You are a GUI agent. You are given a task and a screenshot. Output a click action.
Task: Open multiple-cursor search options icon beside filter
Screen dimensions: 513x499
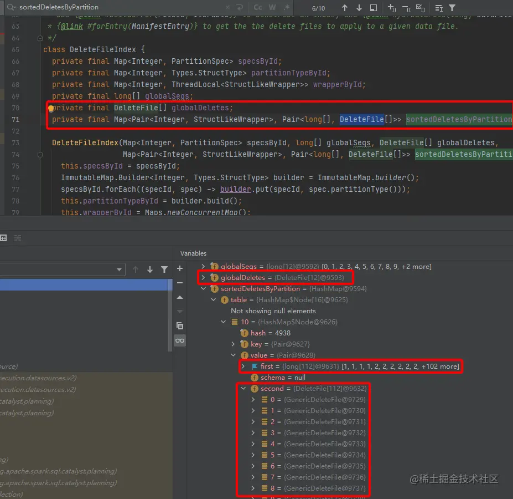point(439,8)
